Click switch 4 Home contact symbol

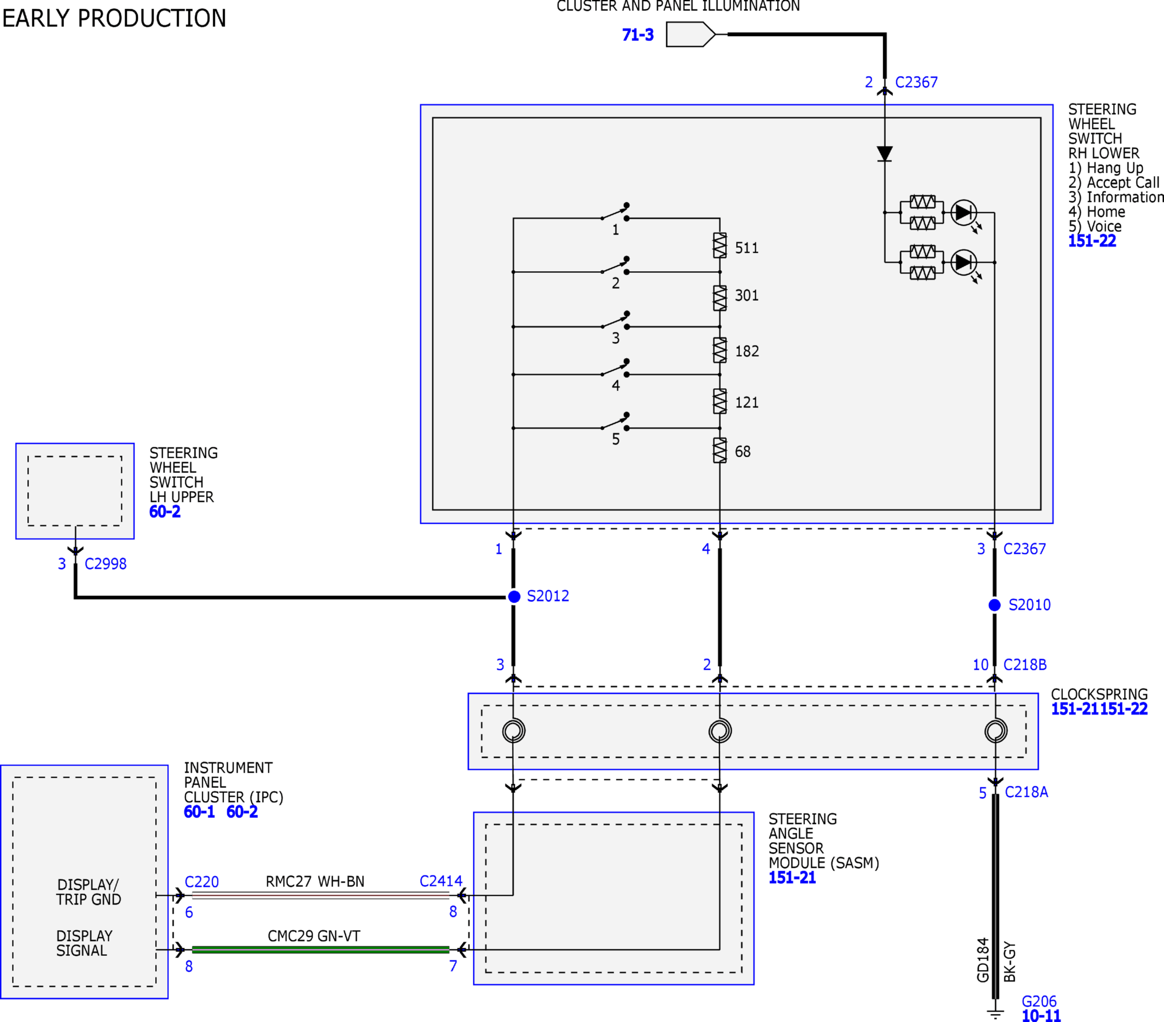(x=615, y=368)
